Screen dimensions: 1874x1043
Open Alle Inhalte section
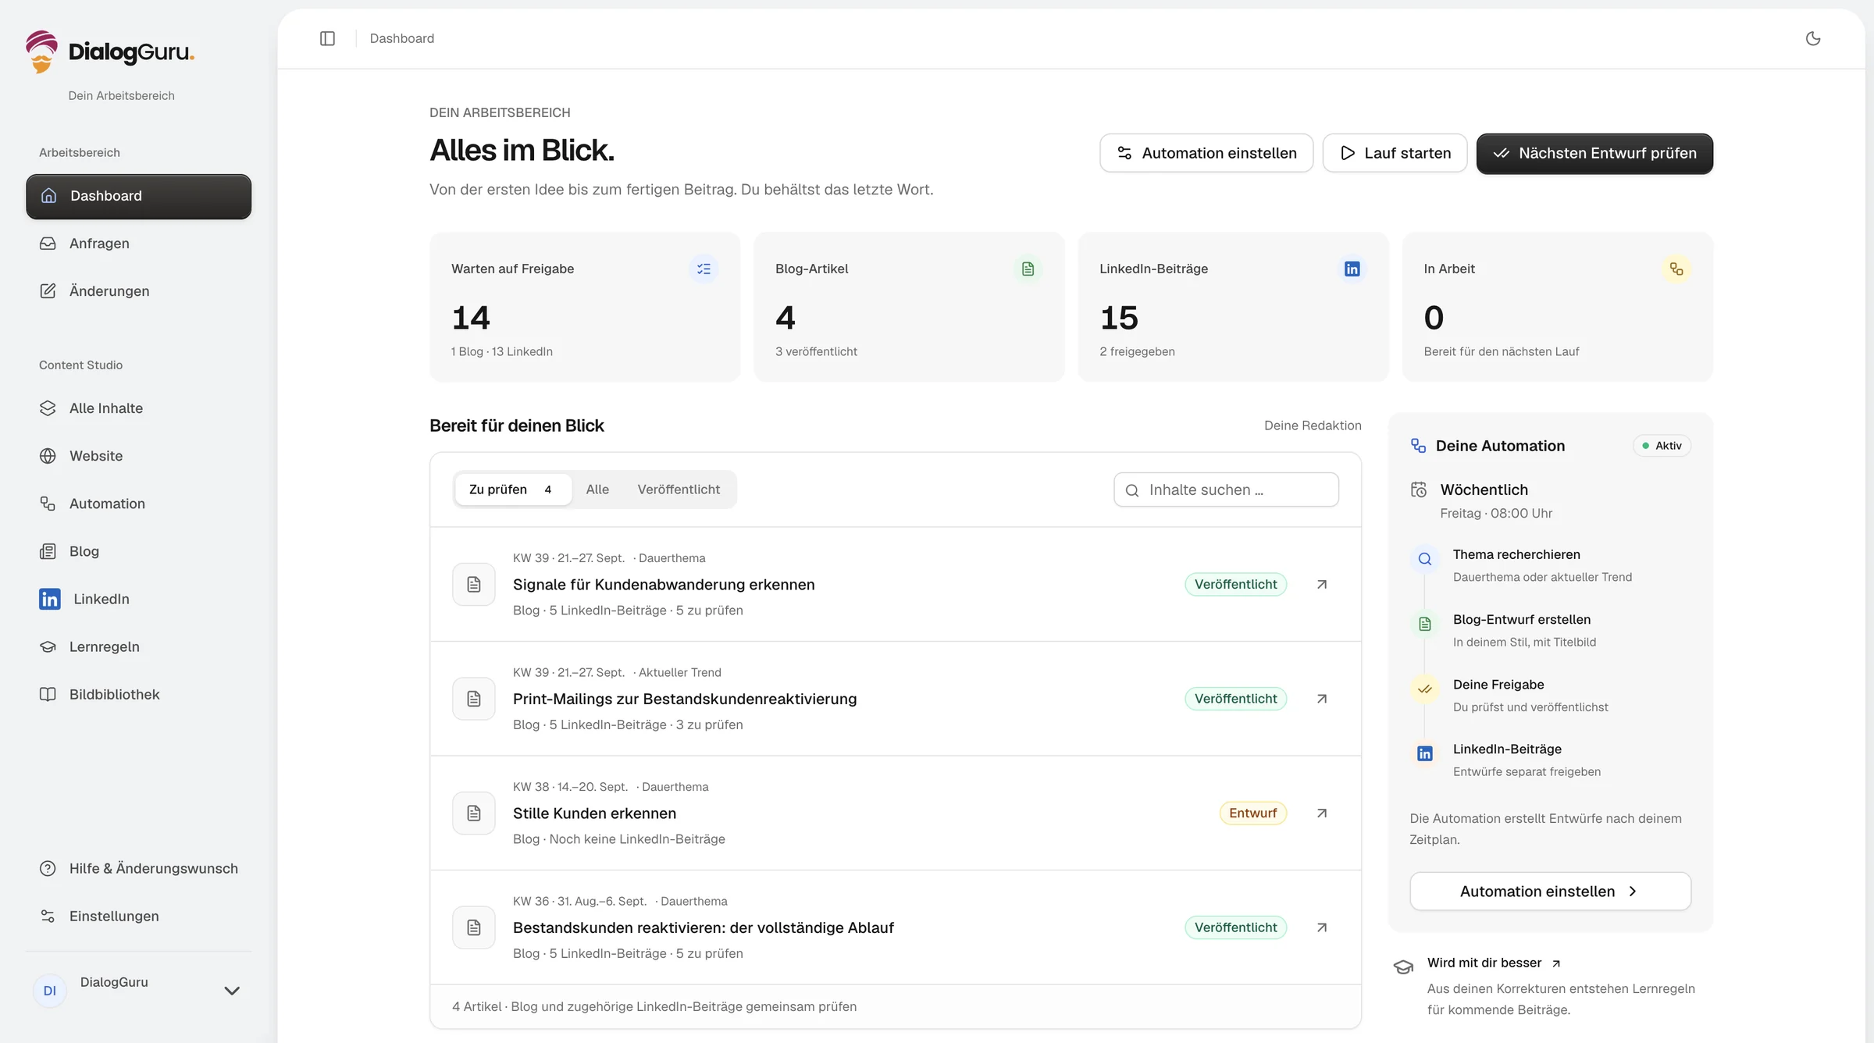[138, 408]
